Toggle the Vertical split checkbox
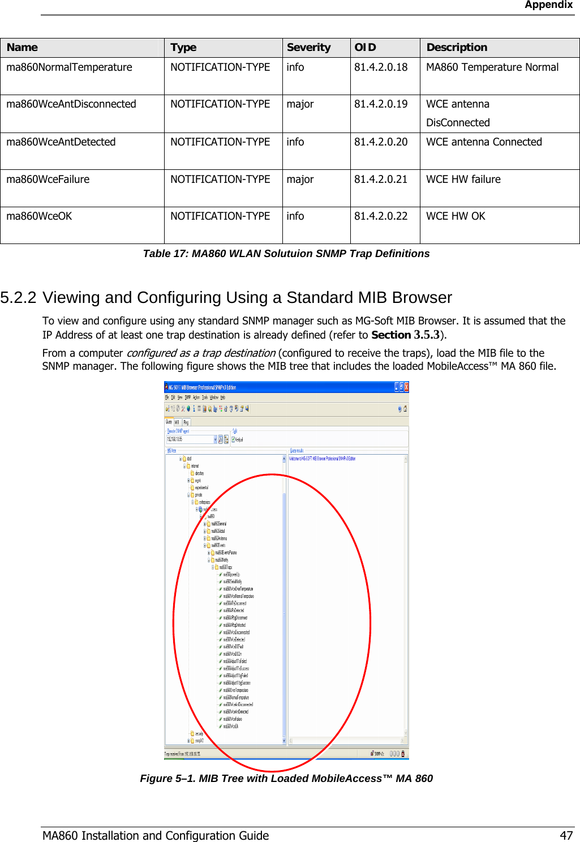 tap(233, 439)
